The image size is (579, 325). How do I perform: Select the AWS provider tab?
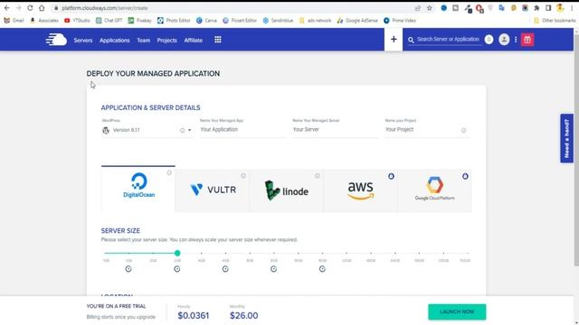[360, 190]
